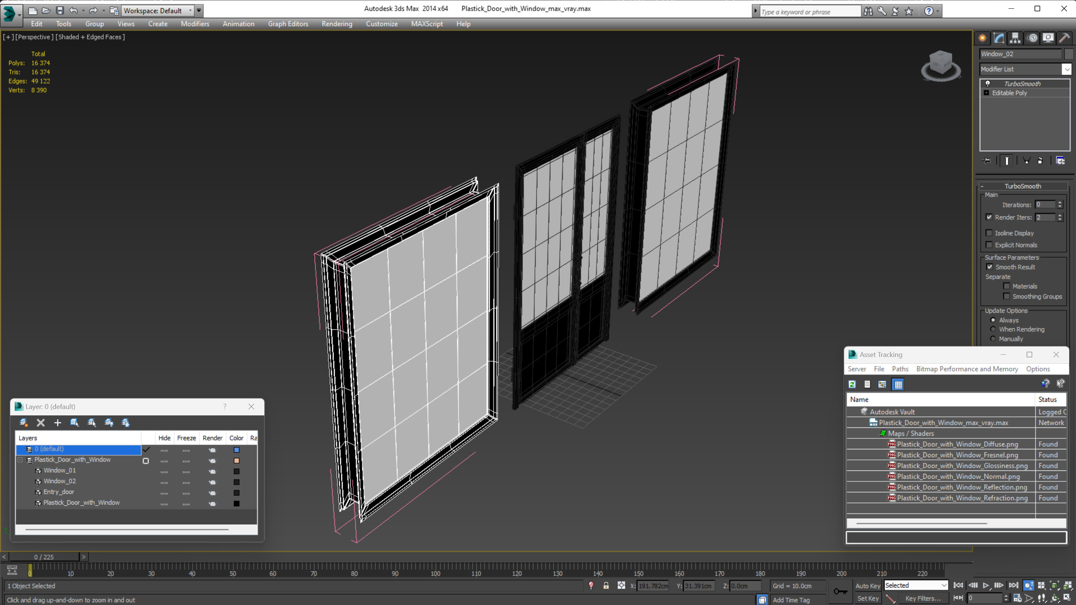The image size is (1076, 605).
Task: Click Save File icon in quick access toolbar
Action: click(x=60, y=11)
